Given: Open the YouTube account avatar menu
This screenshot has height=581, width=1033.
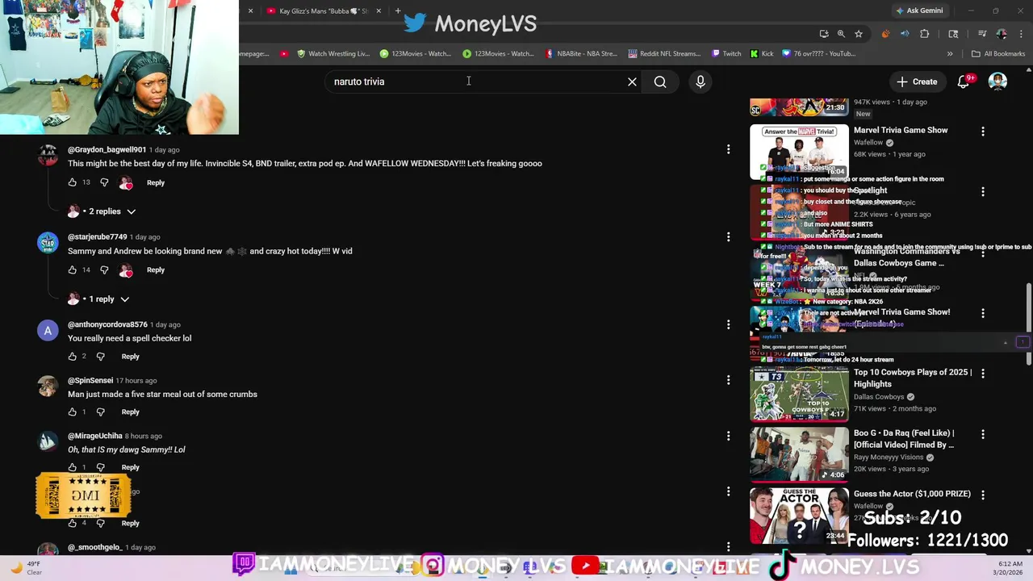Looking at the screenshot, I should click(998, 82).
